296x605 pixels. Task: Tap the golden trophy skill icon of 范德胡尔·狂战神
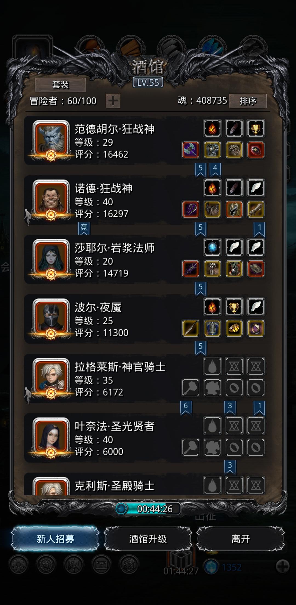(x=256, y=128)
